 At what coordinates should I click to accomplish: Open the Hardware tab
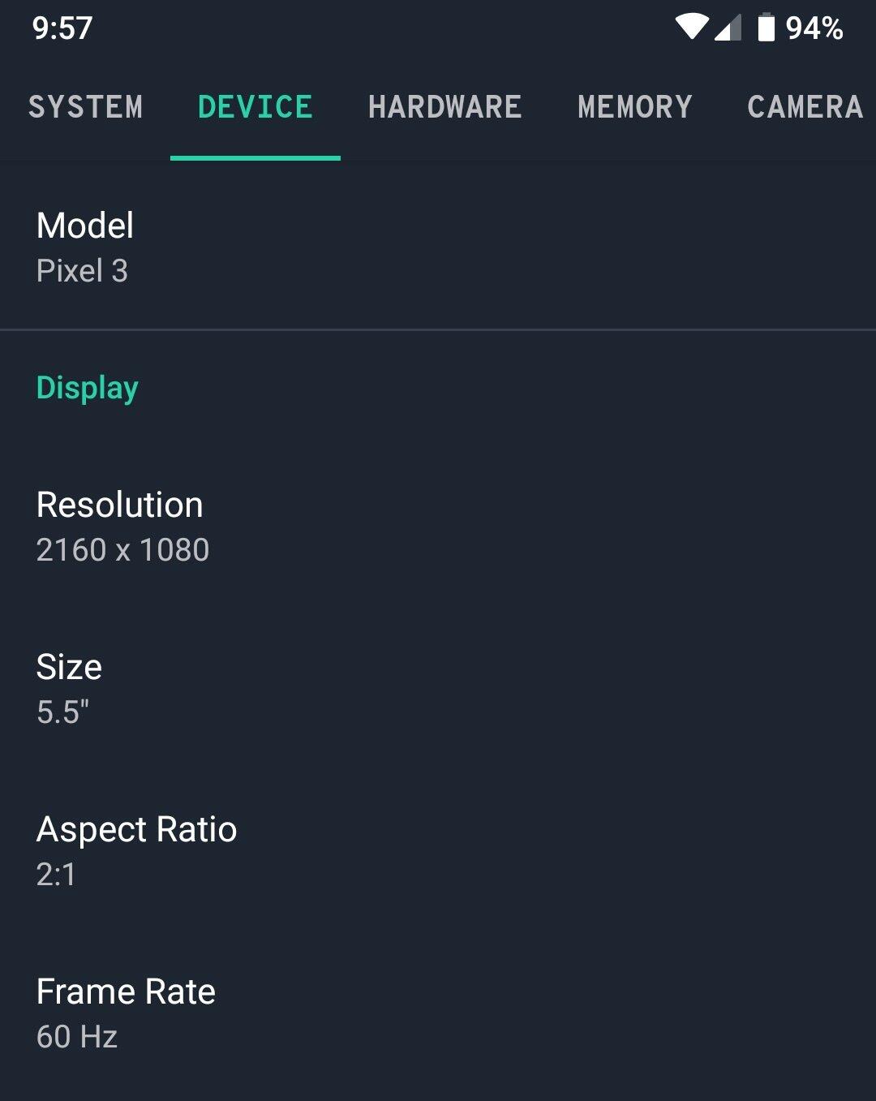444,107
